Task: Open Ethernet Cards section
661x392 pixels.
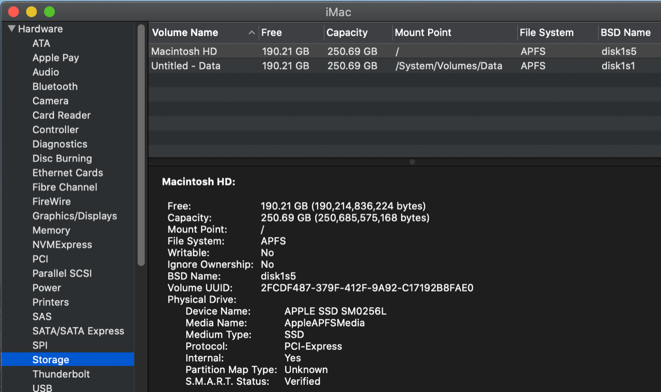Action: click(68, 173)
